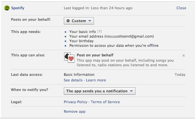Click the notification dropdown arrow
This screenshot has height=119, width=195.
(131, 91)
